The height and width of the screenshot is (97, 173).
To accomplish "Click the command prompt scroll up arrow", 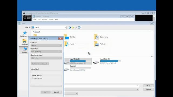I will [x=154, y=16].
